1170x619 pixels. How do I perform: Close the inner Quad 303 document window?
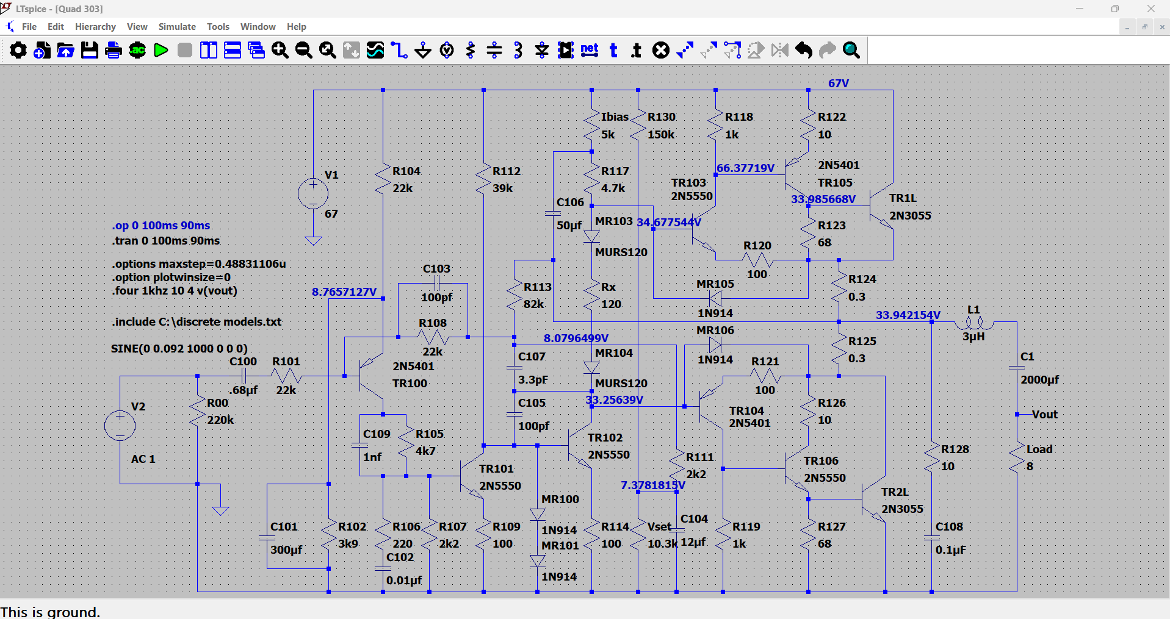pyautogui.click(x=1162, y=27)
